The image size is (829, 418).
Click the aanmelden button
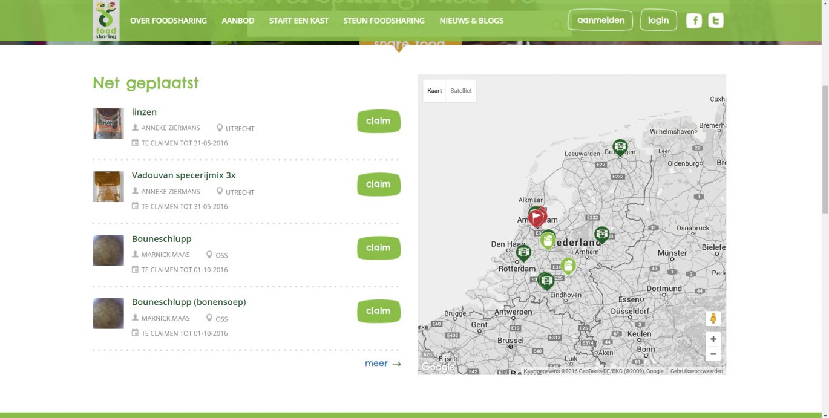[600, 20]
